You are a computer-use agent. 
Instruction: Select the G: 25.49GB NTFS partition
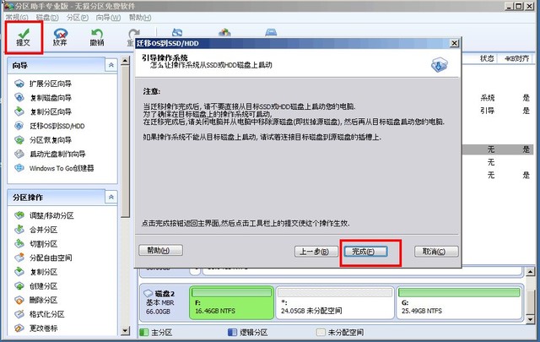(459, 303)
